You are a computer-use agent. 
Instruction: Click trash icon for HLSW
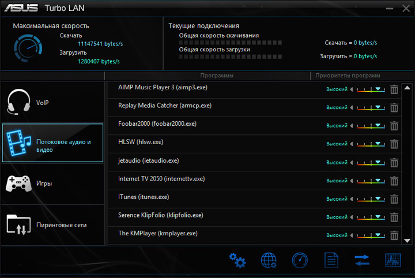[x=394, y=144]
